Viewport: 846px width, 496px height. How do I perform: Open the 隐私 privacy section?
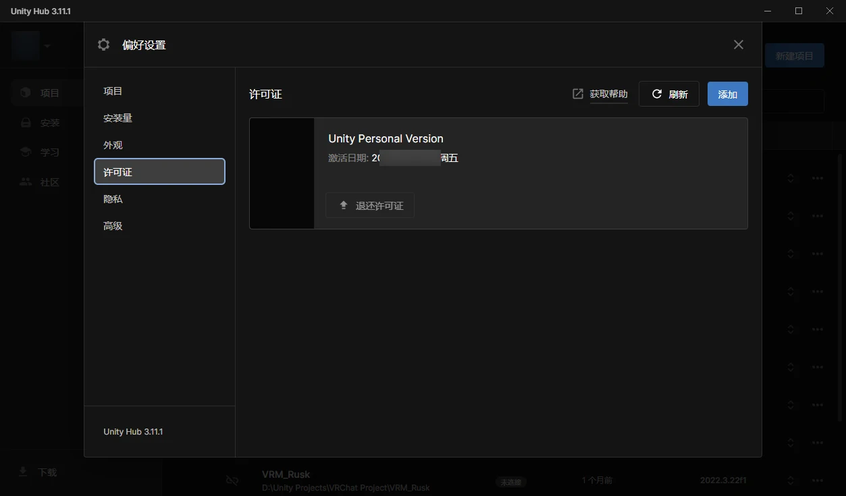point(113,199)
